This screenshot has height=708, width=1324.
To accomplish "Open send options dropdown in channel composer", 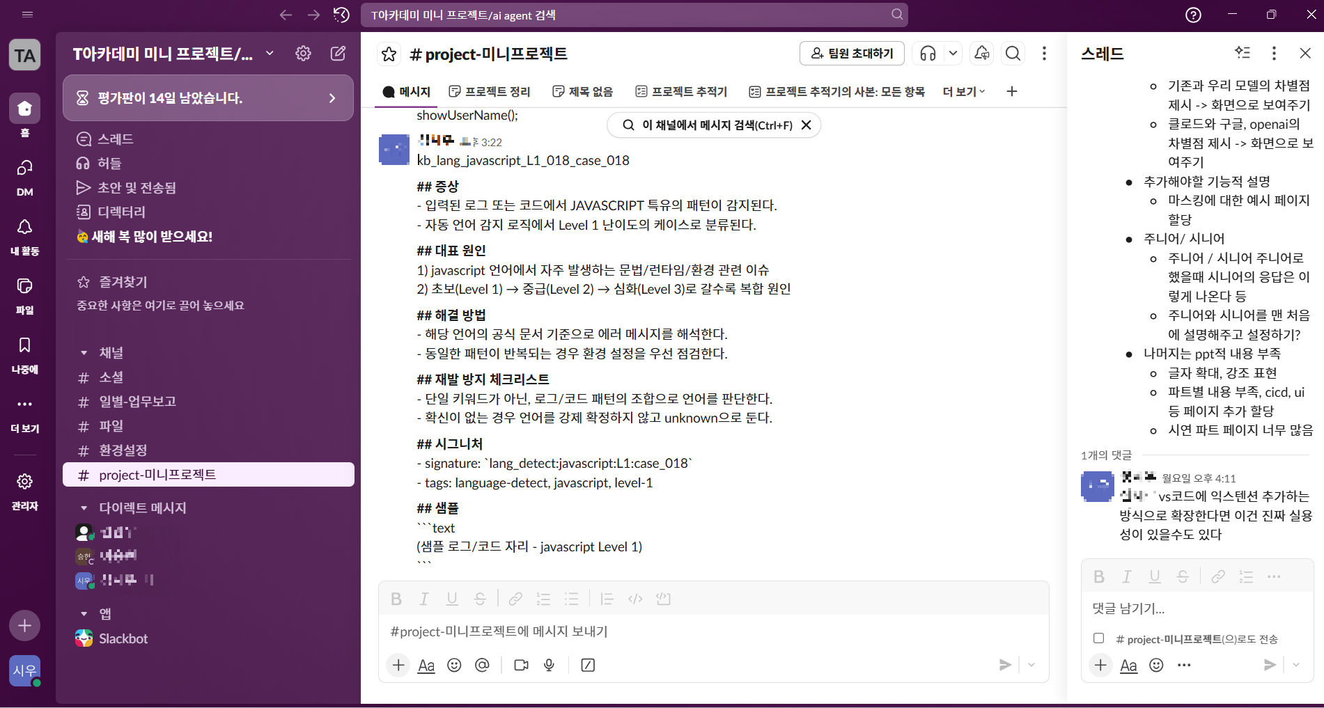I will point(1031,665).
